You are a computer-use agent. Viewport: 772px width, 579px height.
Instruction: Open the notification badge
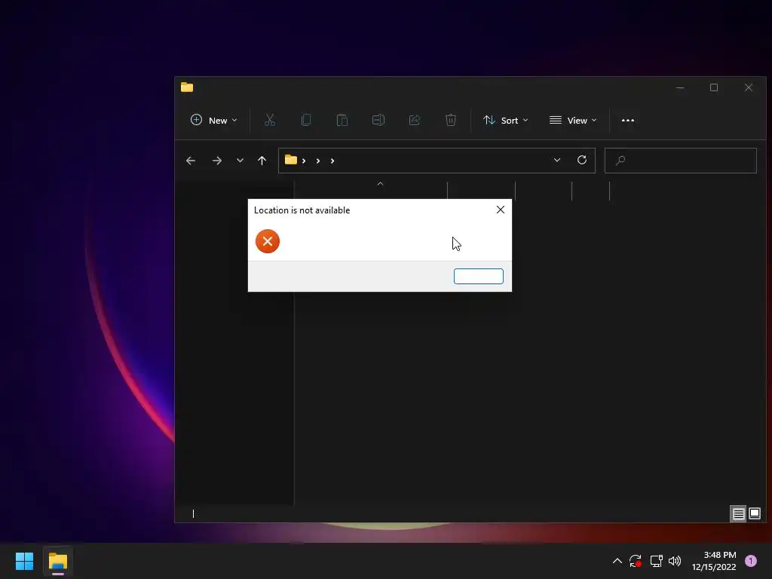click(x=751, y=561)
